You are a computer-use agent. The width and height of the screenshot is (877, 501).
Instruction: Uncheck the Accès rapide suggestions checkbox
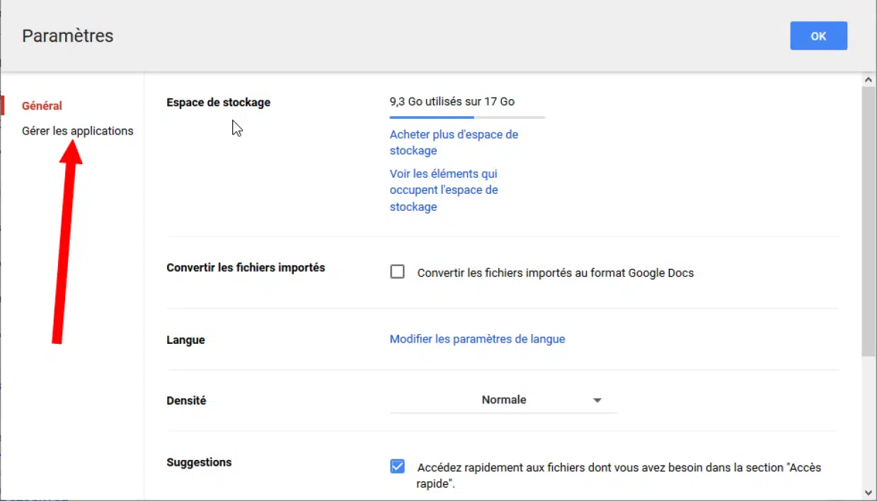398,466
